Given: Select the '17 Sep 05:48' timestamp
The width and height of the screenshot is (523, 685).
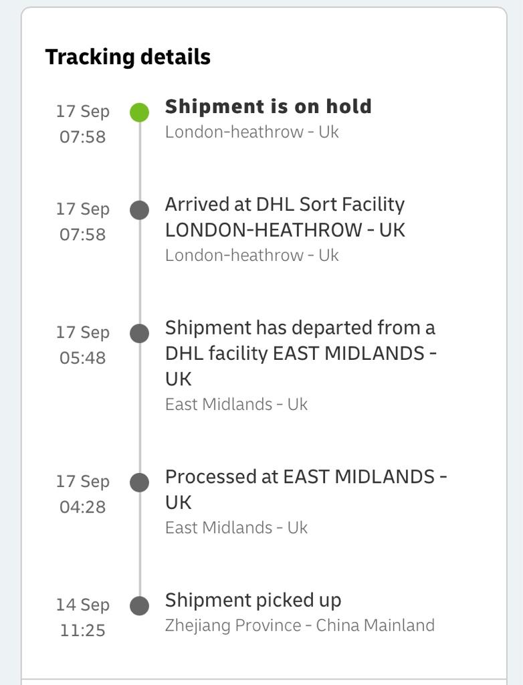Looking at the screenshot, I should [82, 345].
